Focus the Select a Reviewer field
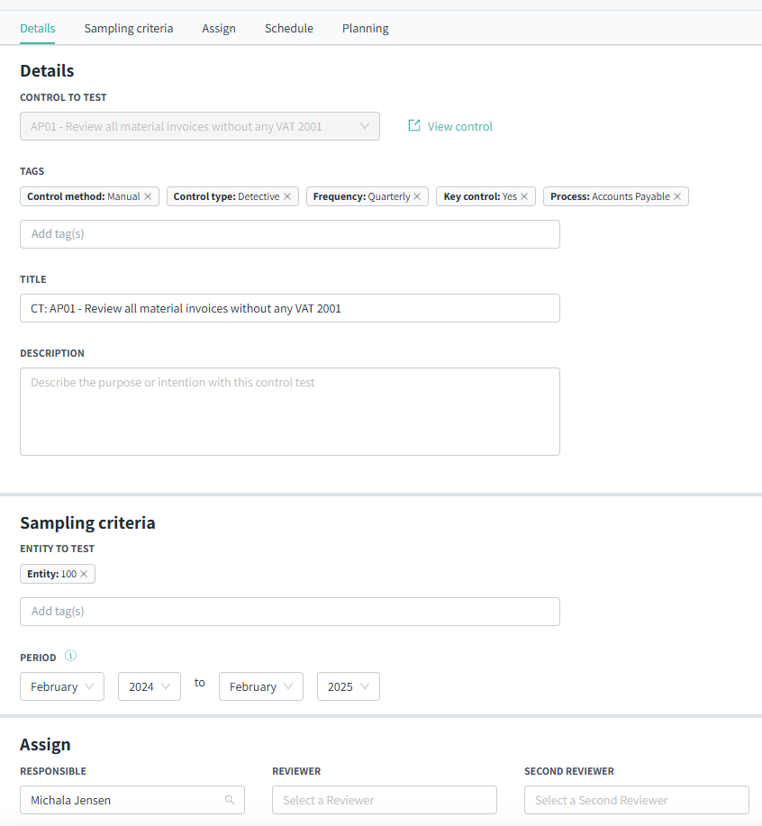762x826 pixels. 385,800
